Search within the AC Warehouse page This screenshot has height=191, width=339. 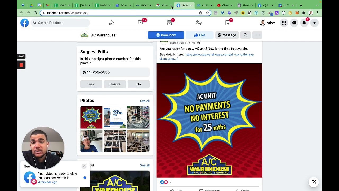tap(246, 35)
